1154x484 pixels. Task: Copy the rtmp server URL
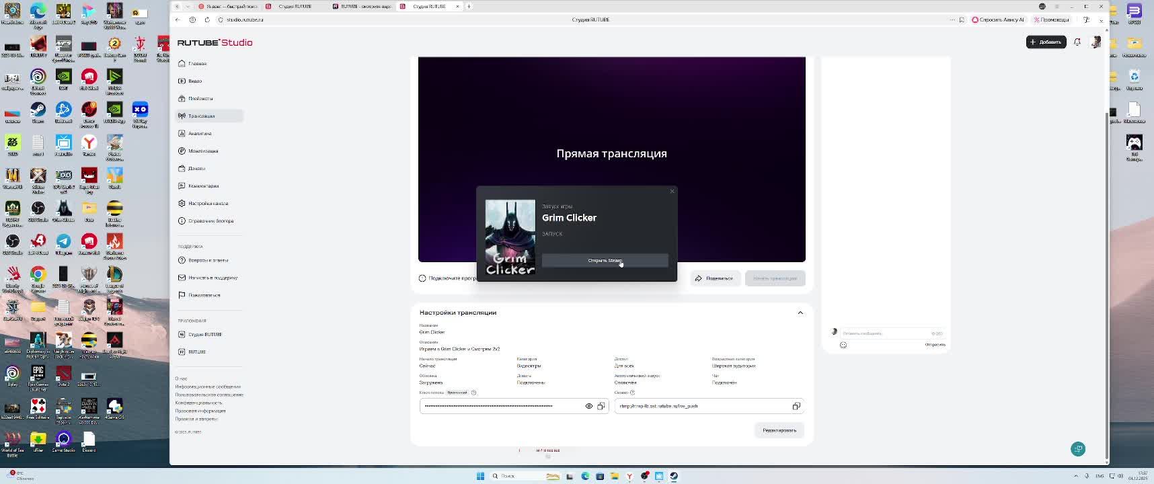click(x=796, y=406)
